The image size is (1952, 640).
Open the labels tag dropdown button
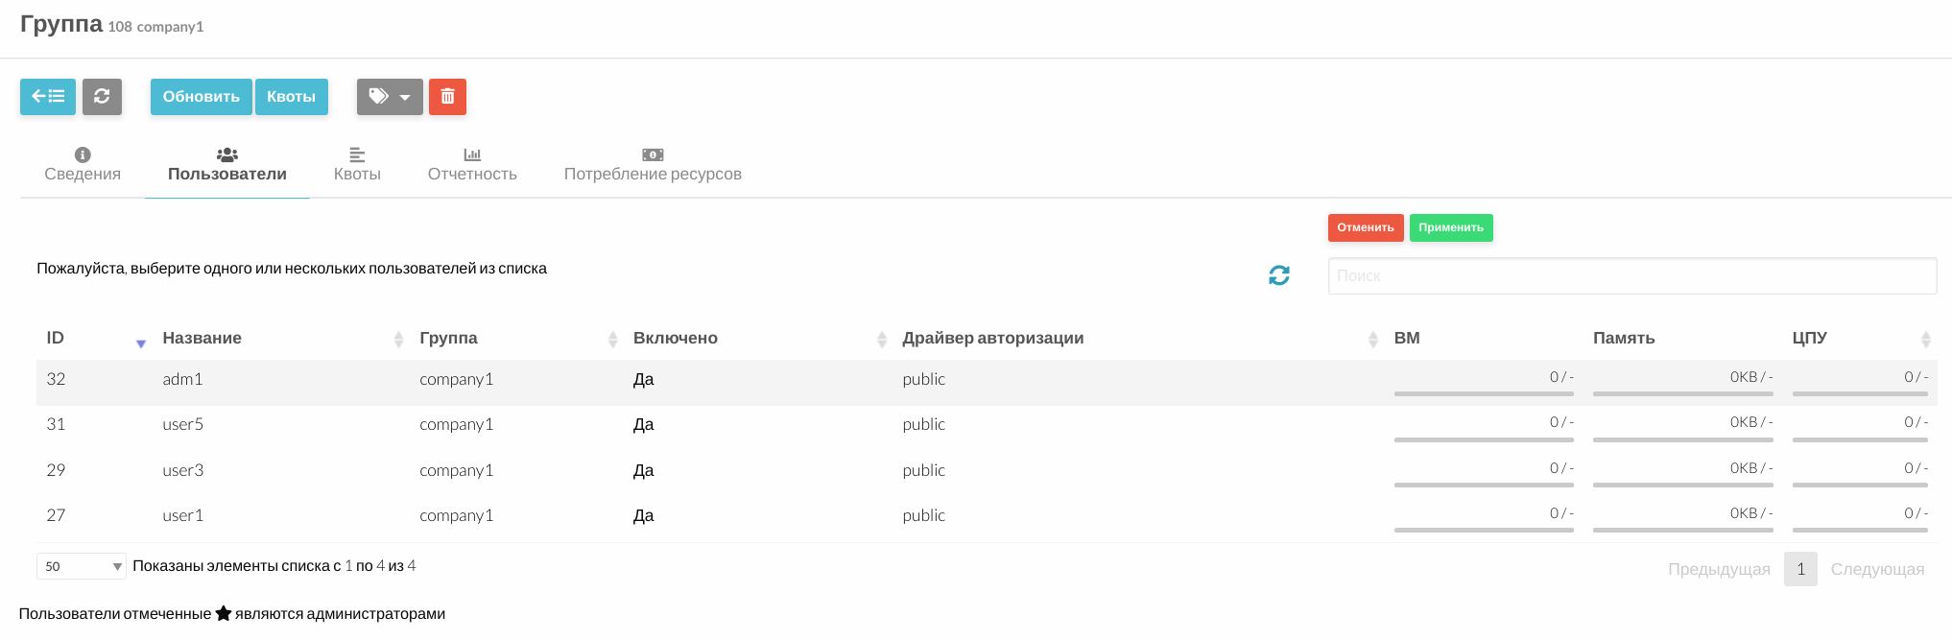pos(390,97)
